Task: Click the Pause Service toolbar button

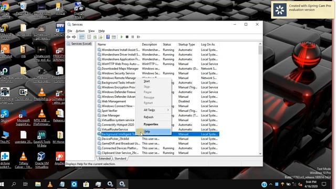Action: tap(133, 37)
